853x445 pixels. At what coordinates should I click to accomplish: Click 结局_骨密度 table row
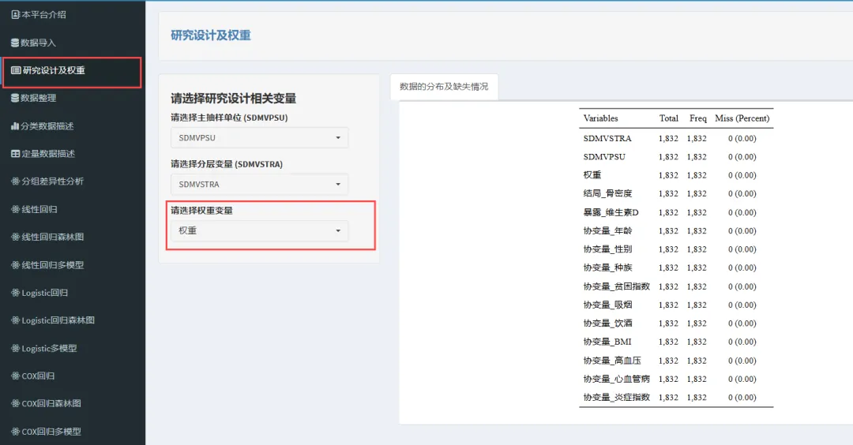(676, 194)
